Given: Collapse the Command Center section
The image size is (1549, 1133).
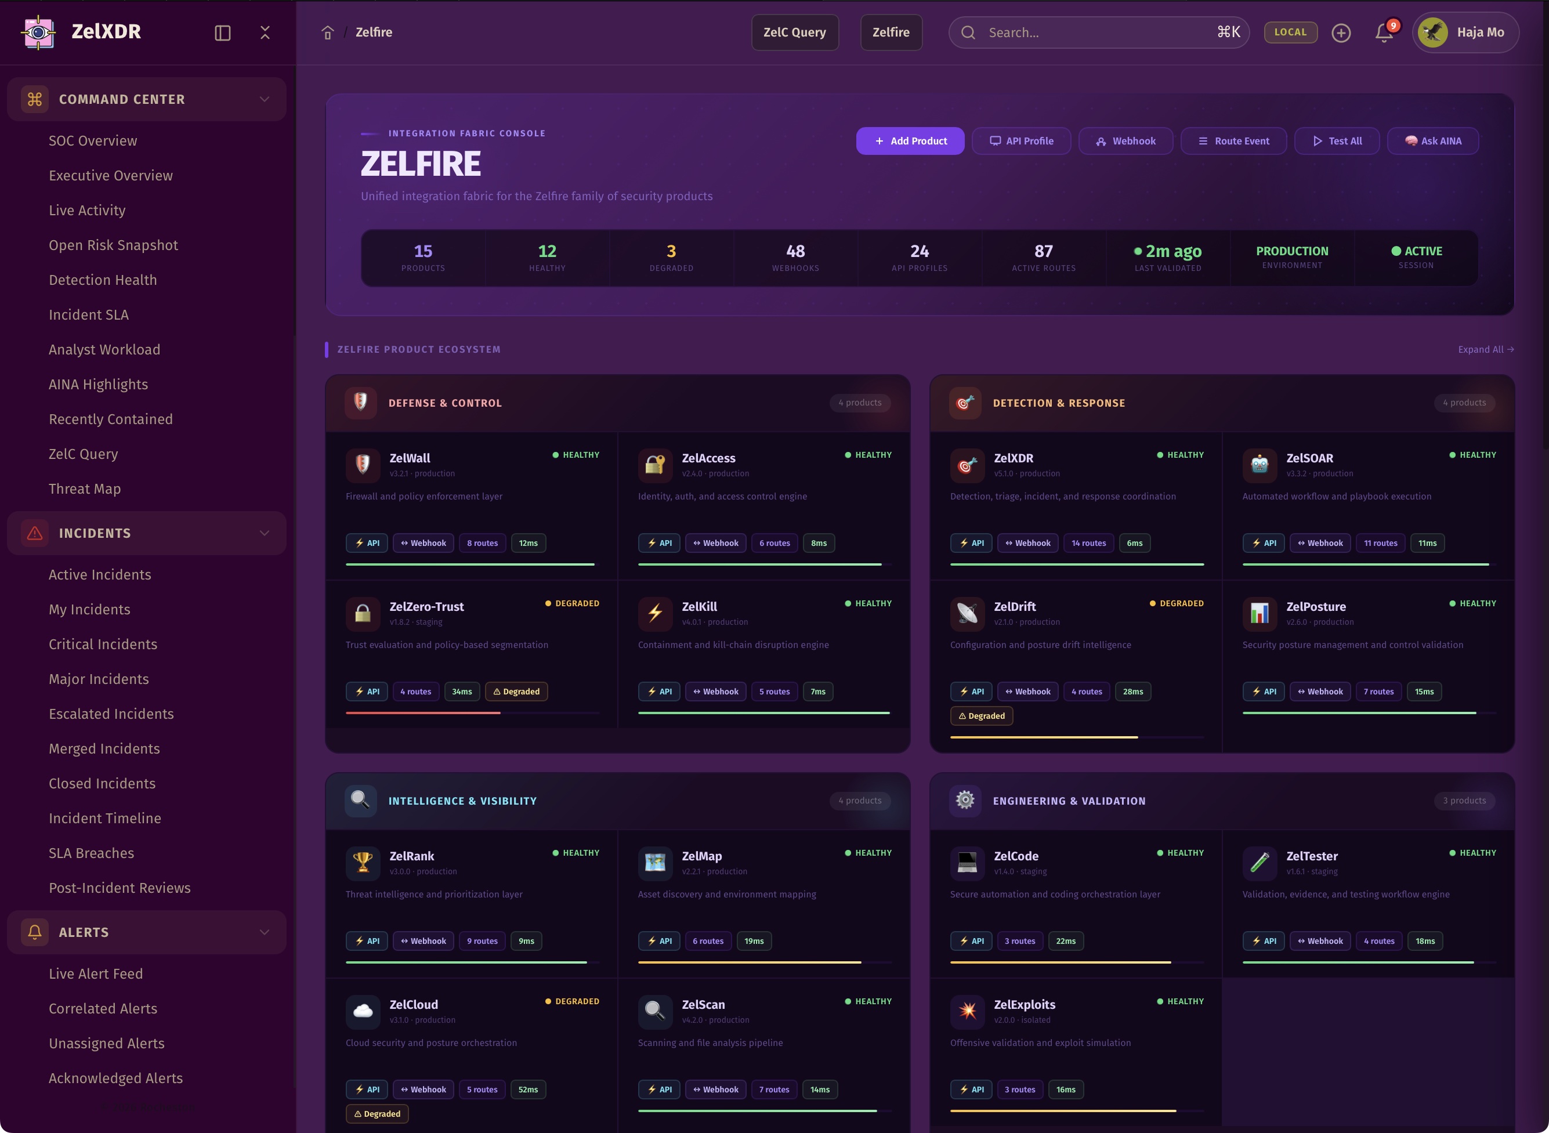Looking at the screenshot, I should pos(264,99).
